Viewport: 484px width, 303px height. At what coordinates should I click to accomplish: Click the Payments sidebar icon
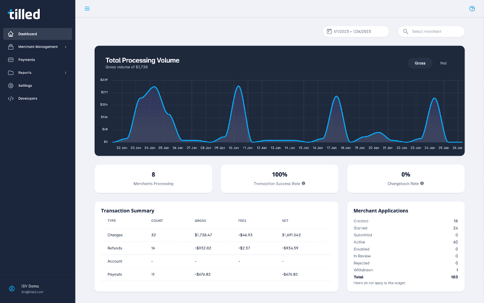(x=10, y=59)
